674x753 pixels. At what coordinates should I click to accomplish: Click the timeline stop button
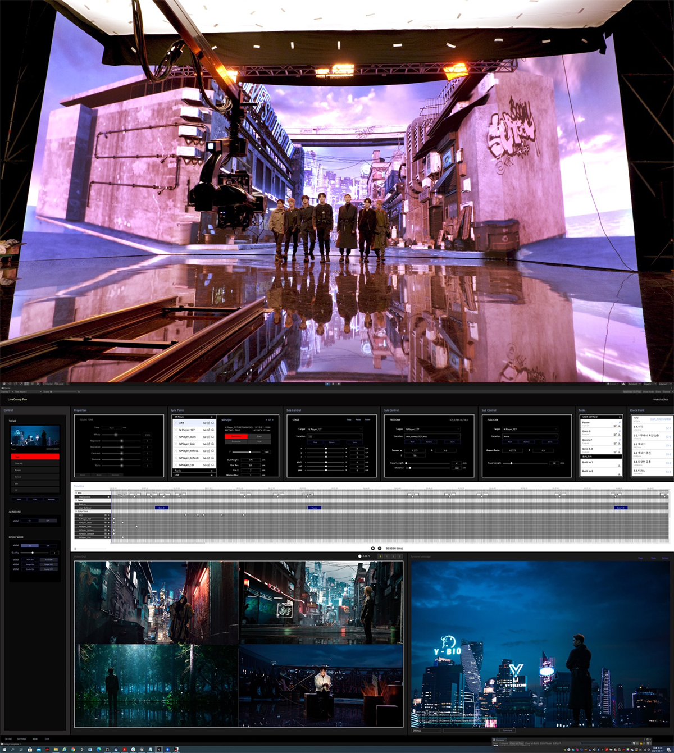380,548
